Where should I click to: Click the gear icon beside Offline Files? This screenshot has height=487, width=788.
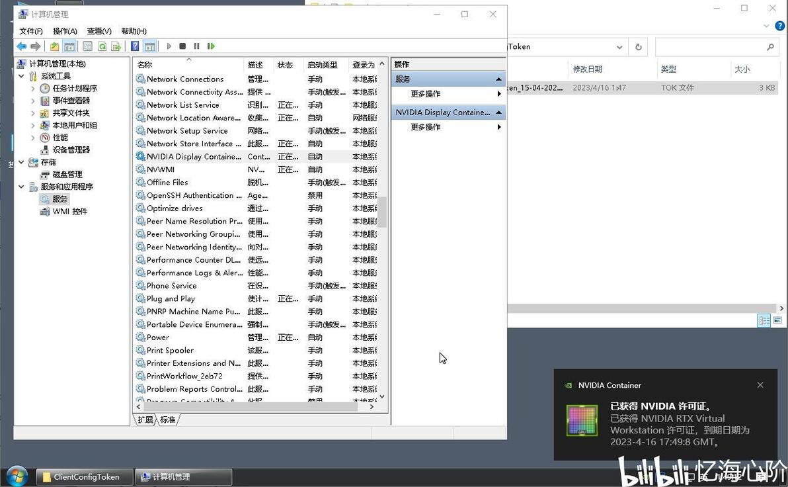click(140, 182)
